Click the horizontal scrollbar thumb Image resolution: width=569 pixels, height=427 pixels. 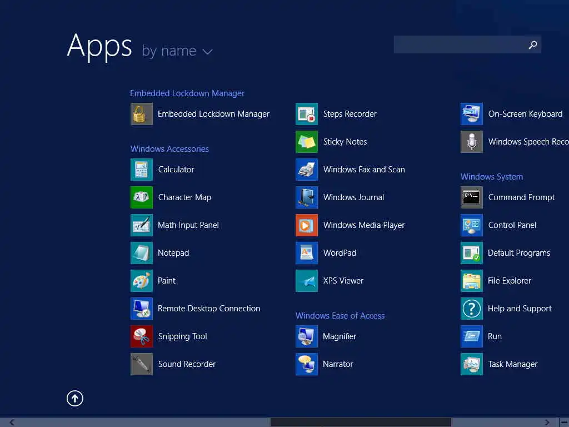click(361, 423)
